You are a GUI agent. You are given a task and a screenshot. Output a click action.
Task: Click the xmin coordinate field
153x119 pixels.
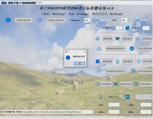(x=114, y=105)
